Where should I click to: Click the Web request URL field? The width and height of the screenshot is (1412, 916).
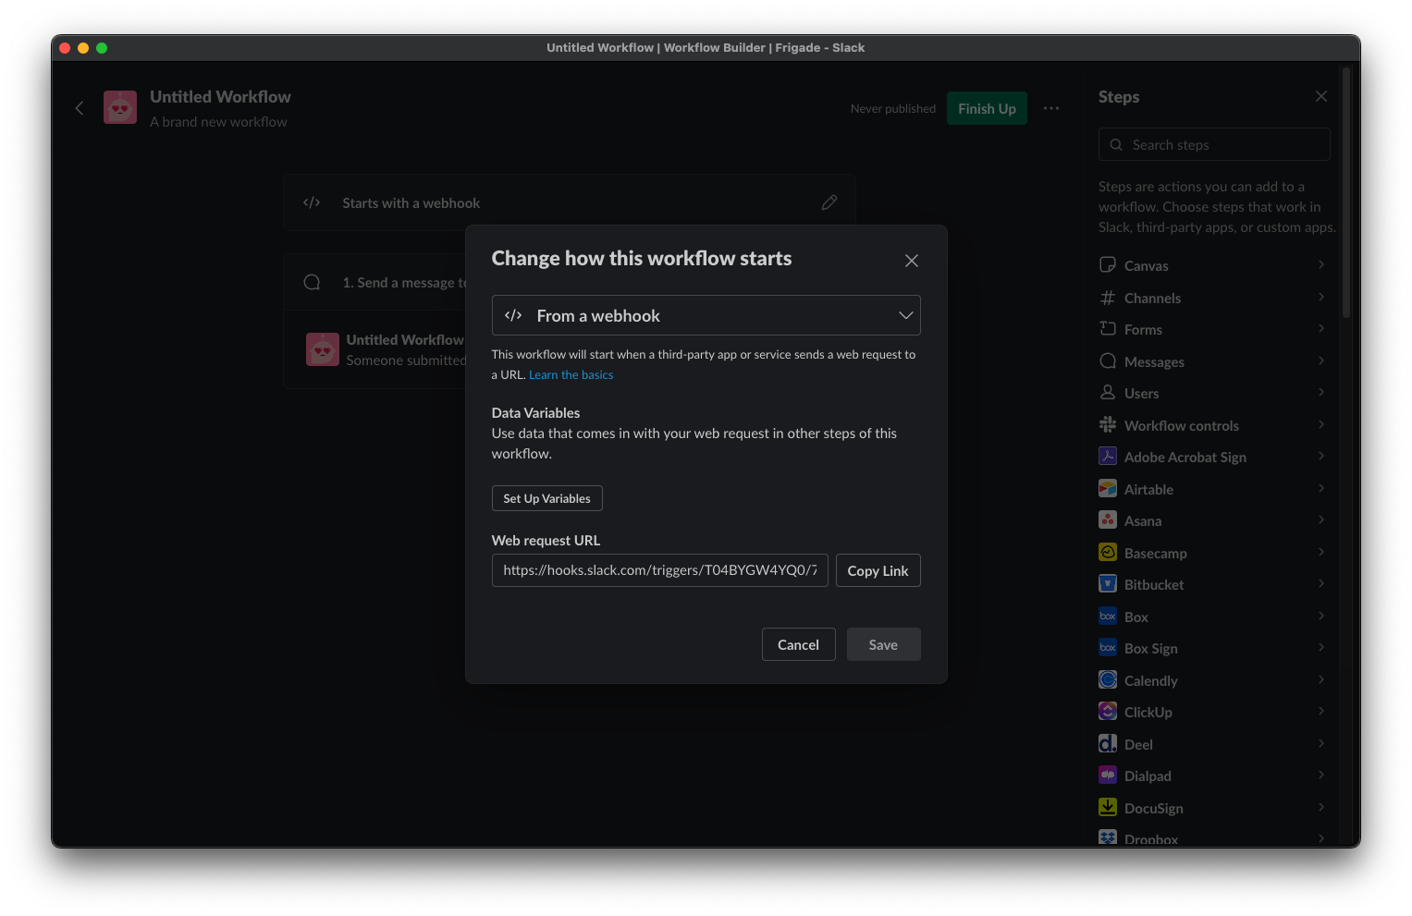659,570
